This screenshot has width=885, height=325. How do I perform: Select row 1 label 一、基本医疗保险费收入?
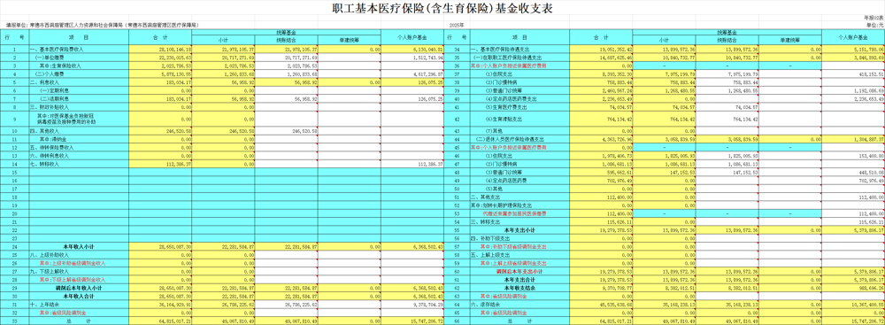56,50
